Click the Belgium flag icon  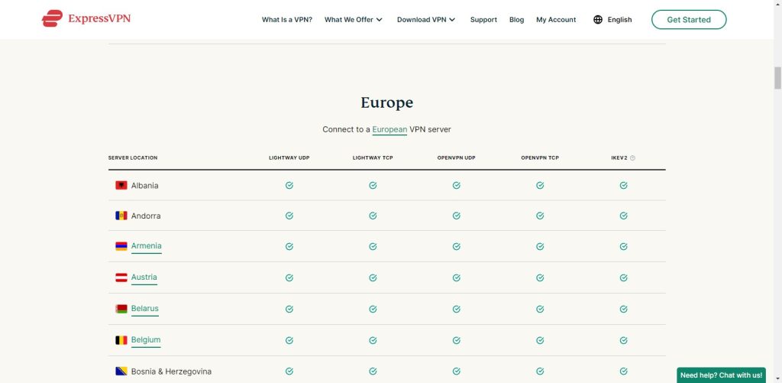pyautogui.click(x=121, y=340)
